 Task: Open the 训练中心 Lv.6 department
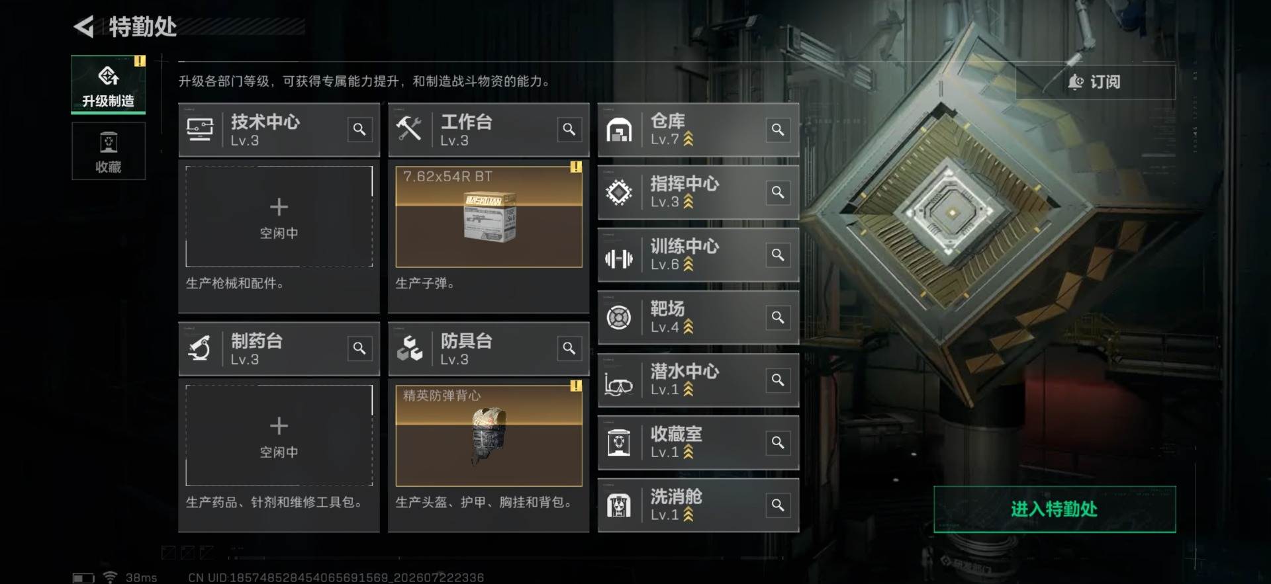(698, 255)
